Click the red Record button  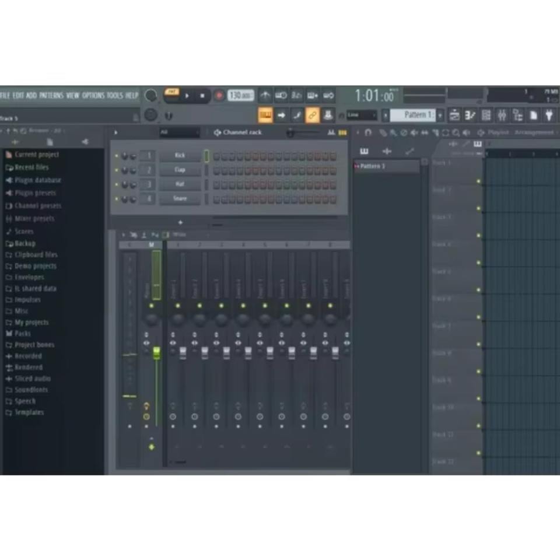219,95
